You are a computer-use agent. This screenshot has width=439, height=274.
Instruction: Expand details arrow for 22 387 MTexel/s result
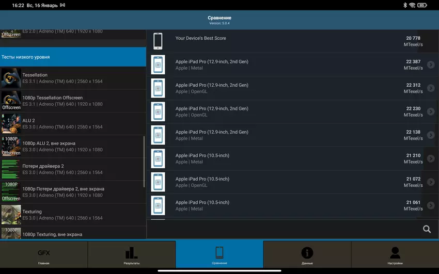point(431,65)
